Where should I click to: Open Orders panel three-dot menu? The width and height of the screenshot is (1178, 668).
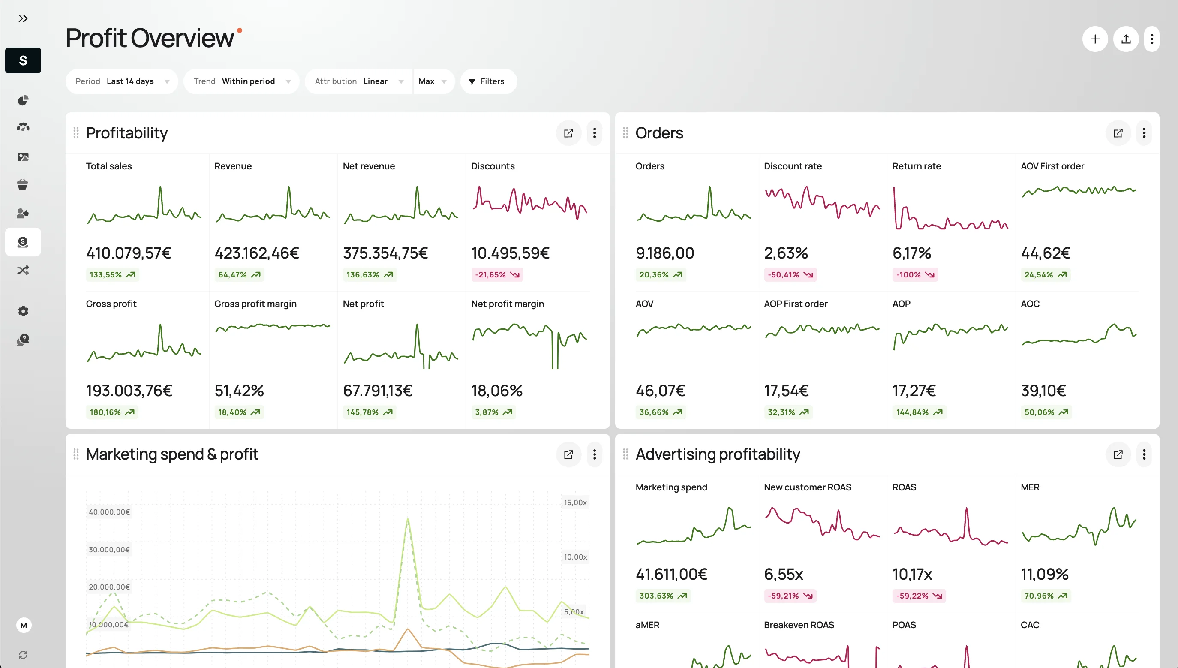pos(1144,133)
